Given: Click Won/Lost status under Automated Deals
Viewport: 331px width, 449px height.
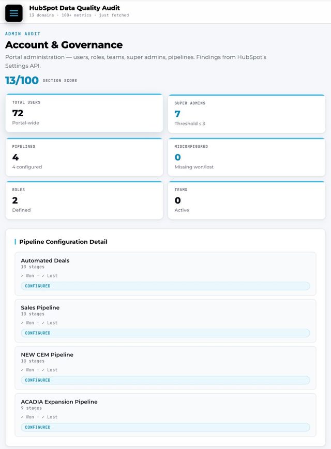Looking at the screenshot, I should (x=39, y=276).
